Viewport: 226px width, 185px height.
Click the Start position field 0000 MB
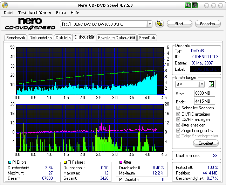pyautogui.click(x=205, y=93)
